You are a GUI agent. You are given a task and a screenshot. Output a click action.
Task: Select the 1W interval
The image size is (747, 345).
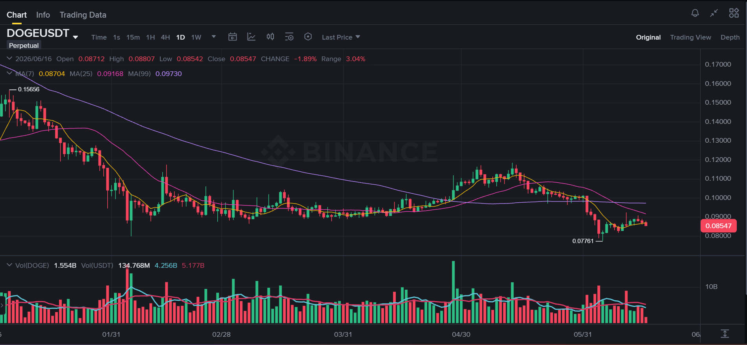pyautogui.click(x=196, y=37)
